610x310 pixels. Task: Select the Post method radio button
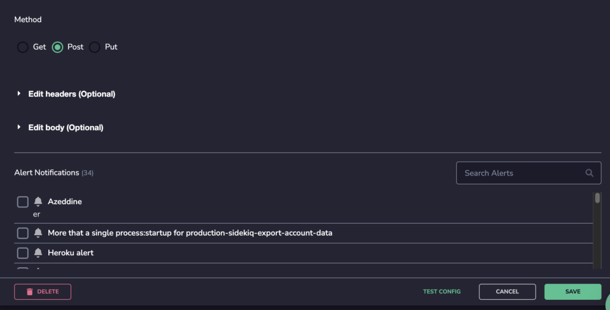[58, 47]
